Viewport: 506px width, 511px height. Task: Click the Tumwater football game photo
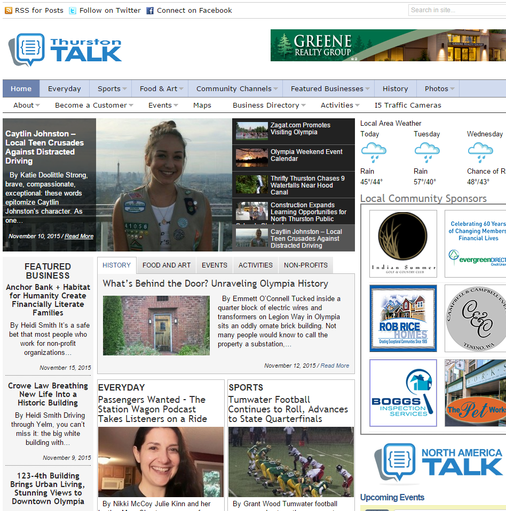coord(291,462)
